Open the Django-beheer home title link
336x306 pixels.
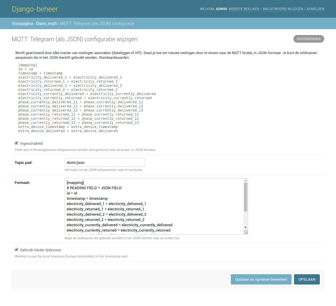click(35, 9)
